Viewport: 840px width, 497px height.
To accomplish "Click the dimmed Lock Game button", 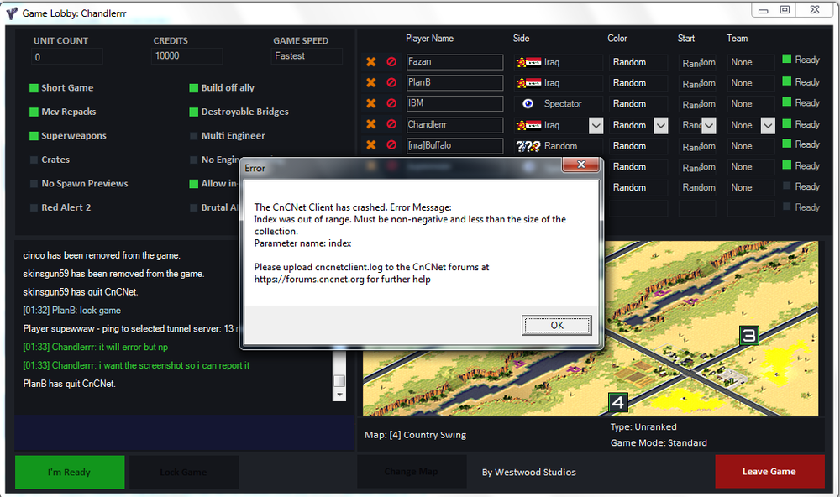I will (184, 472).
